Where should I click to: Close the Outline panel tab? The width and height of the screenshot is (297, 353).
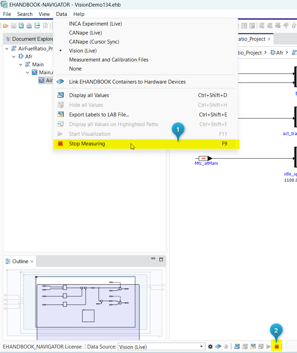click(32, 261)
